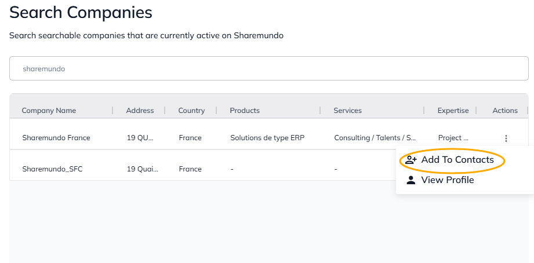534x263 pixels.
Task: Click the Consulting / Talents services cell
Action: (x=375, y=138)
